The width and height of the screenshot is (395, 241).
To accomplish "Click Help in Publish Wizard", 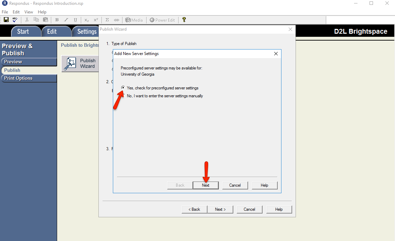I will point(279,209).
